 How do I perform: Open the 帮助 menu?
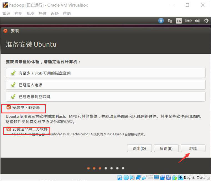pyautogui.click(x=67, y=13)
